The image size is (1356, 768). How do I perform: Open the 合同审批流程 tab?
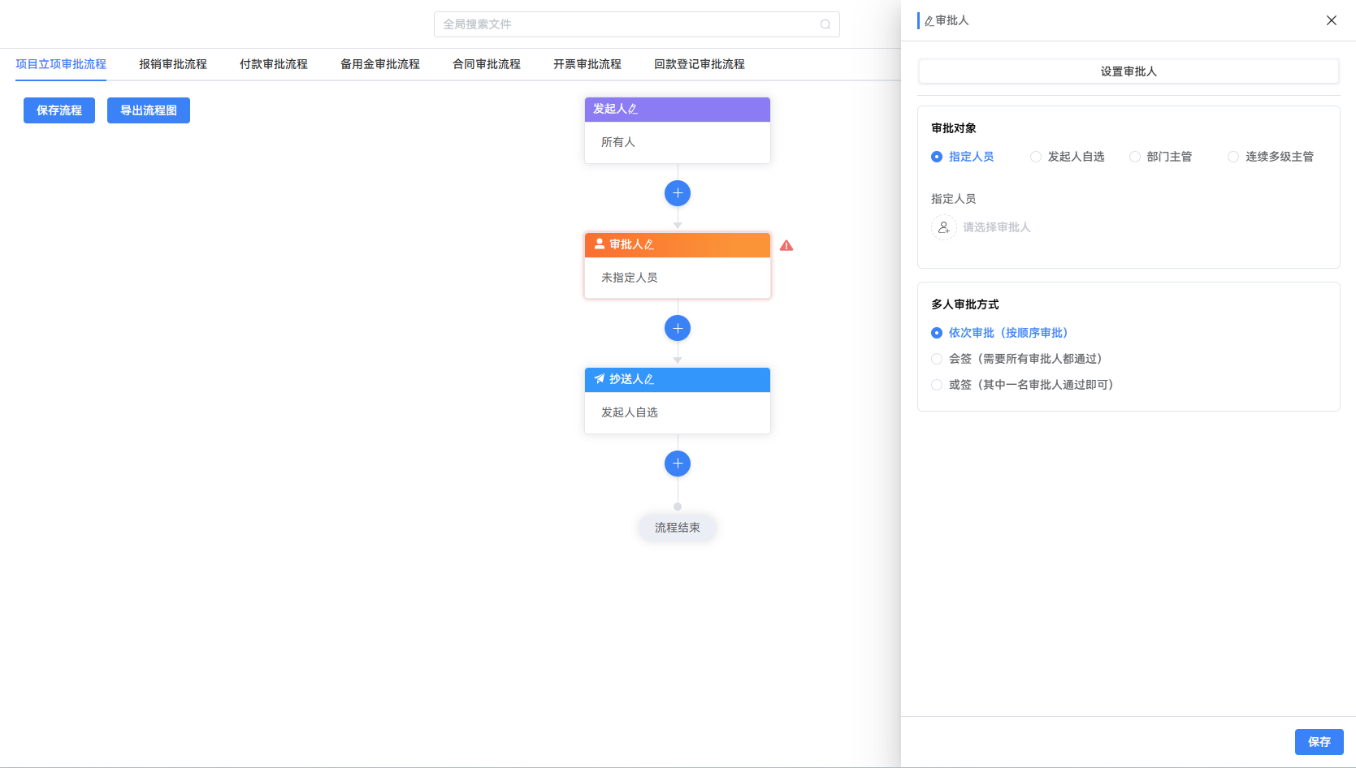click(x=486, y=64)
